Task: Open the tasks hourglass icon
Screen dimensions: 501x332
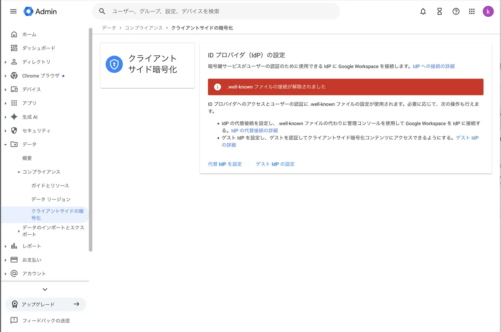Action: (439, 12)
